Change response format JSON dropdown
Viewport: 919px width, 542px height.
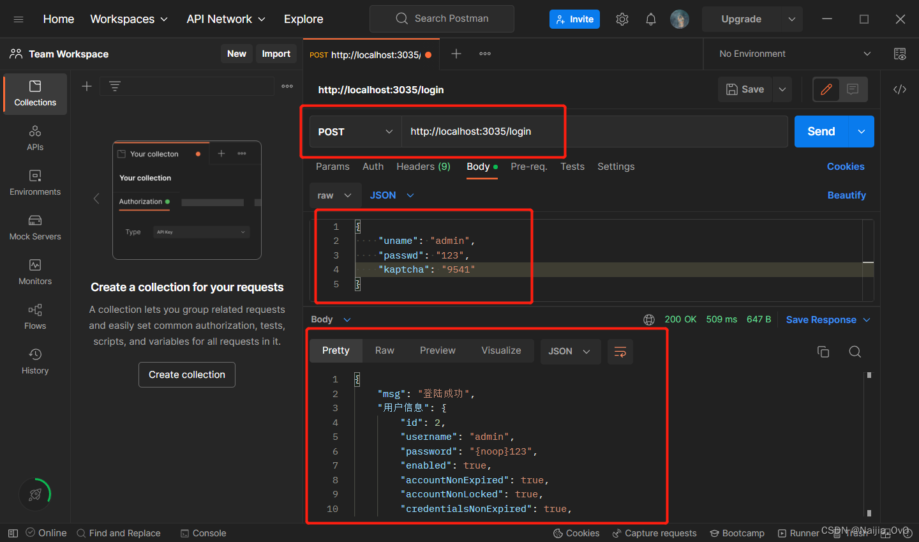(571, 352)
